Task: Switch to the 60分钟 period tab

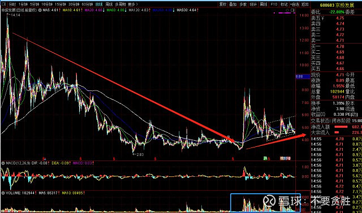Action: coord(87,5)
